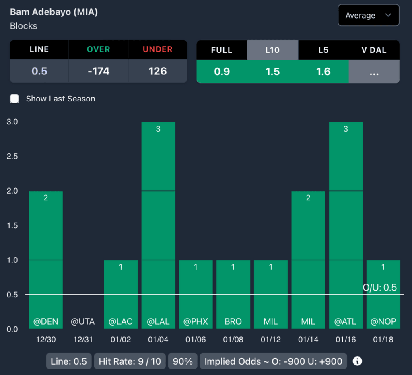Click the V DAL ellipsis value
This screenshot has width=412, height=375.
(x=374, y=72)
